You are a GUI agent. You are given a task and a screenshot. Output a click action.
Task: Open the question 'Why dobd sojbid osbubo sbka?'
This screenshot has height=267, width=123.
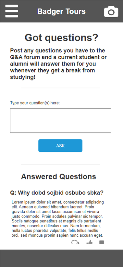pyautogui.click(x=57, y=193)
